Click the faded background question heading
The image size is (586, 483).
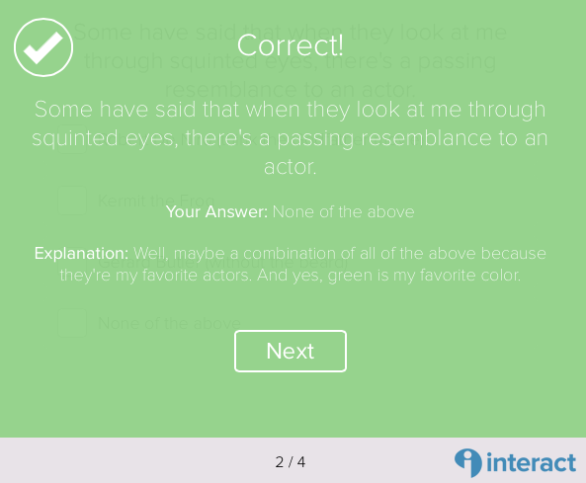click(x=291, y=61)
